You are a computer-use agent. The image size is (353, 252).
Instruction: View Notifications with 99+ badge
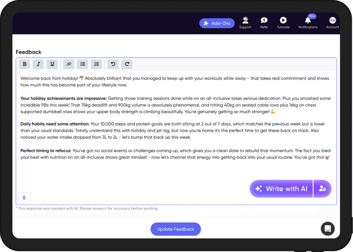pyautogui.click(x=308, y=23)
